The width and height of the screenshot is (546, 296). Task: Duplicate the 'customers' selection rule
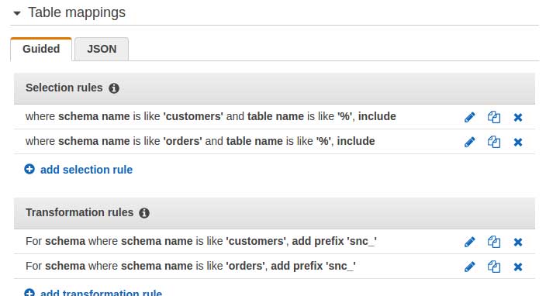click(494, 117)
